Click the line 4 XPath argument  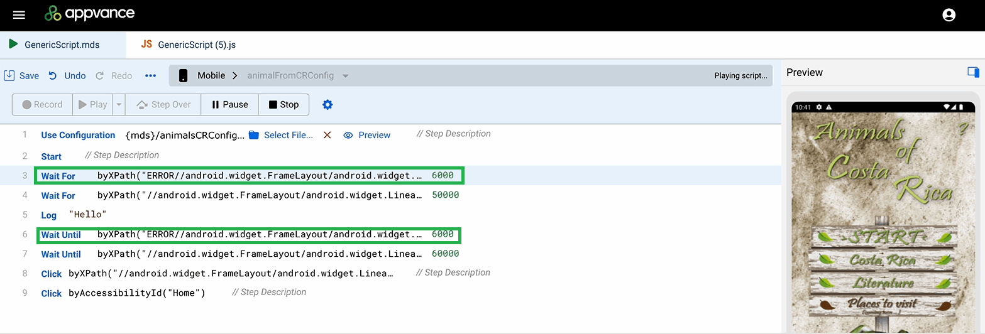click(260, 195)
